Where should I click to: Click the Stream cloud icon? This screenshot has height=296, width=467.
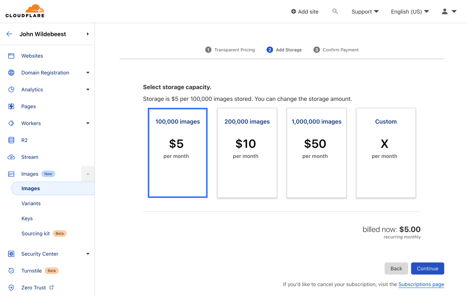[11, 157]
